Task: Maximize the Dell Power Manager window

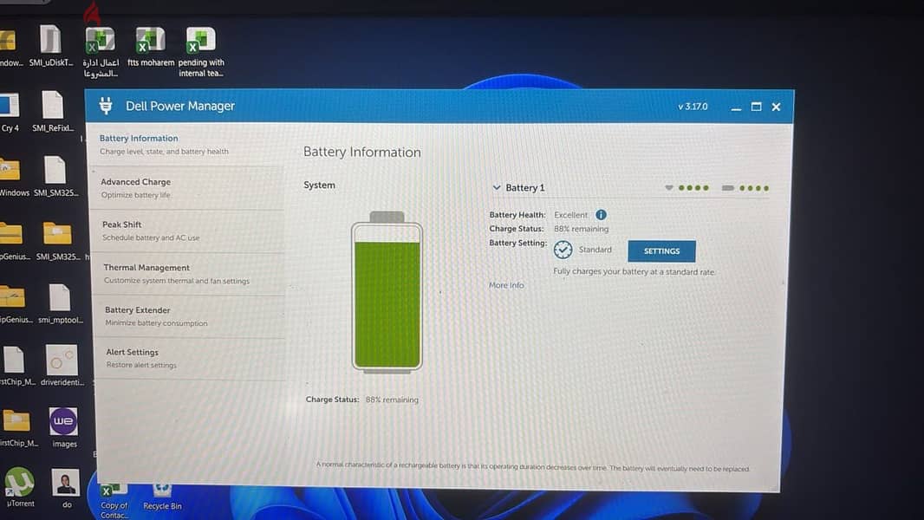Action: 756,107
